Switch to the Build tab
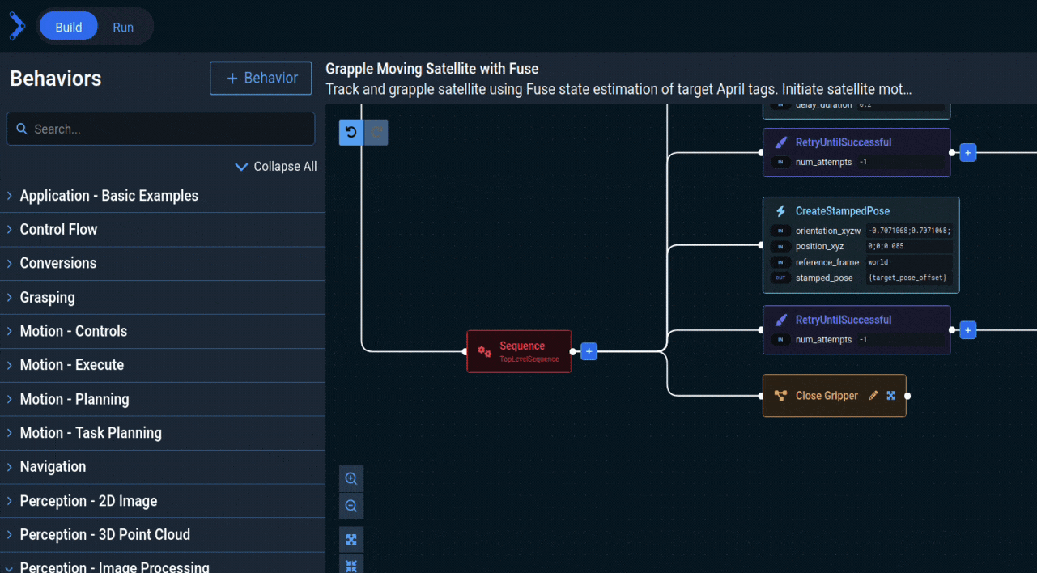Viewport: 1037px width, 573px height. point(68,27)
